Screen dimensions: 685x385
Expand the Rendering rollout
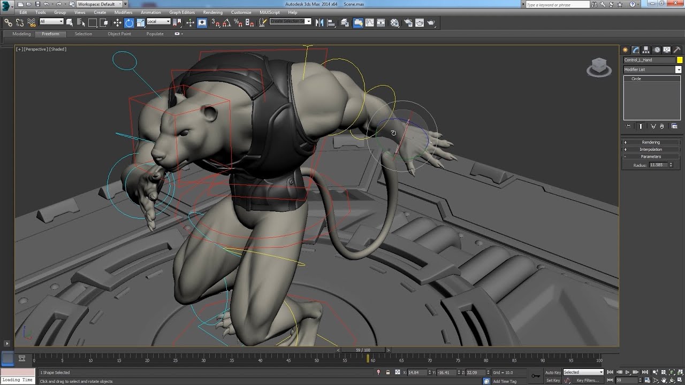[651, 142]
